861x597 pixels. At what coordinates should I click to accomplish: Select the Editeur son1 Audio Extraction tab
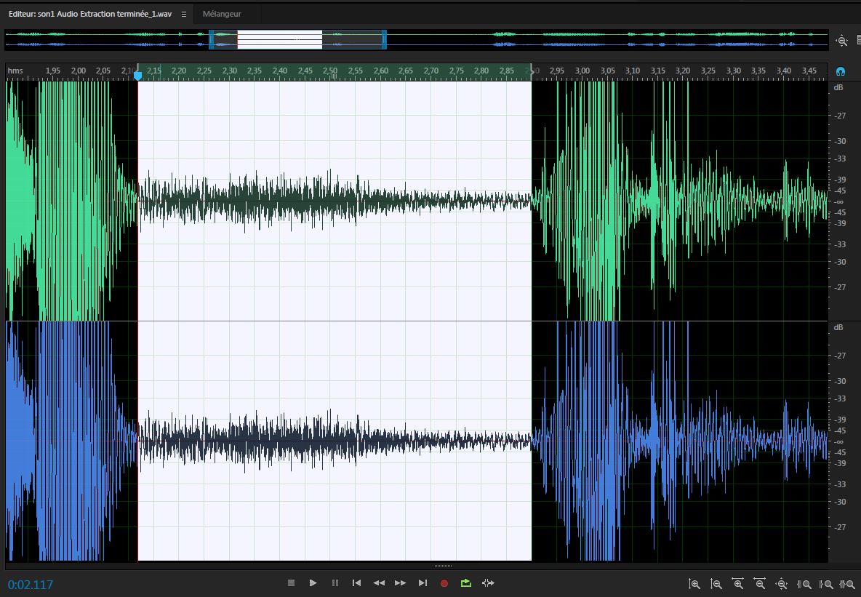(x=90, y=14)
